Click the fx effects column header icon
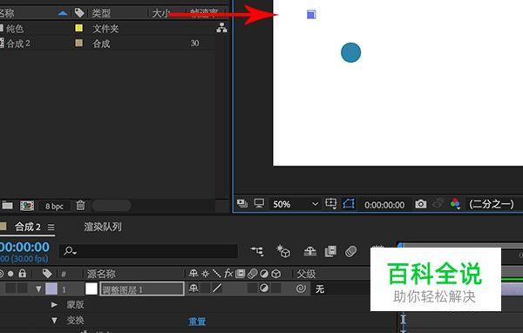The width and height of the screenshot is (523, 333). (x=228, y=274)
